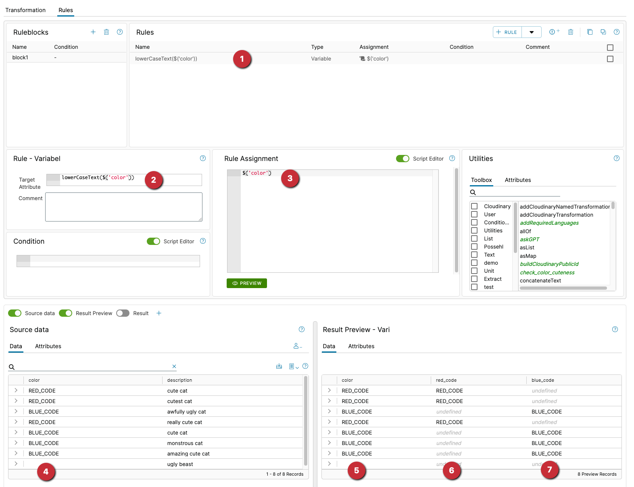Clear the Source data search field
634x487 pixels.
click(174, 366)
